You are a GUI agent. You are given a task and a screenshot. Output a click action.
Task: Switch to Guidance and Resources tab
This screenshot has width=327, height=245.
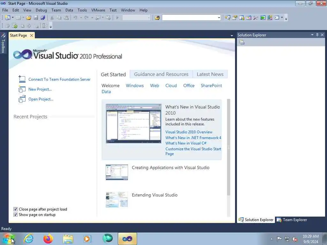161,74
